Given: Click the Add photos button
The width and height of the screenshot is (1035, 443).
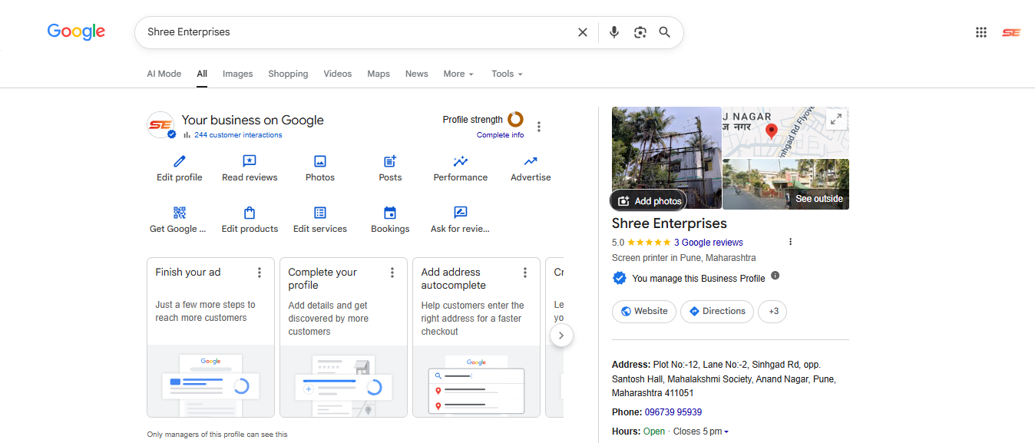Looking at the screenshot, I should pyautogui.click(x=649, y=200).
